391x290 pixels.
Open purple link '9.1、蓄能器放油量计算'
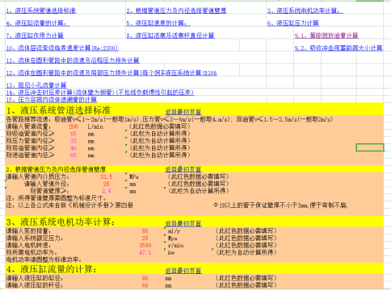pyautogui.click(x=326, y=35)
